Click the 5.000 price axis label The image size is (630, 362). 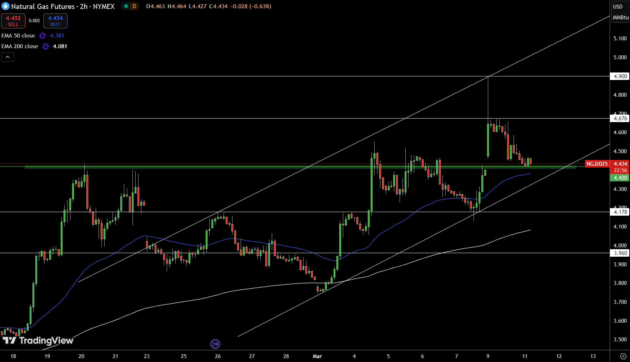pyautogui.click(x=620, y=57)
